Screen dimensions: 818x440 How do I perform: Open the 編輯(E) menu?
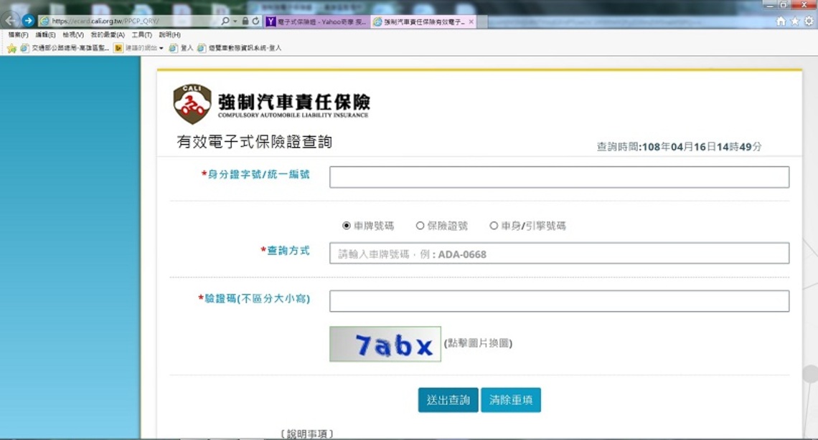pyautogui.click(x=45, y=35)
